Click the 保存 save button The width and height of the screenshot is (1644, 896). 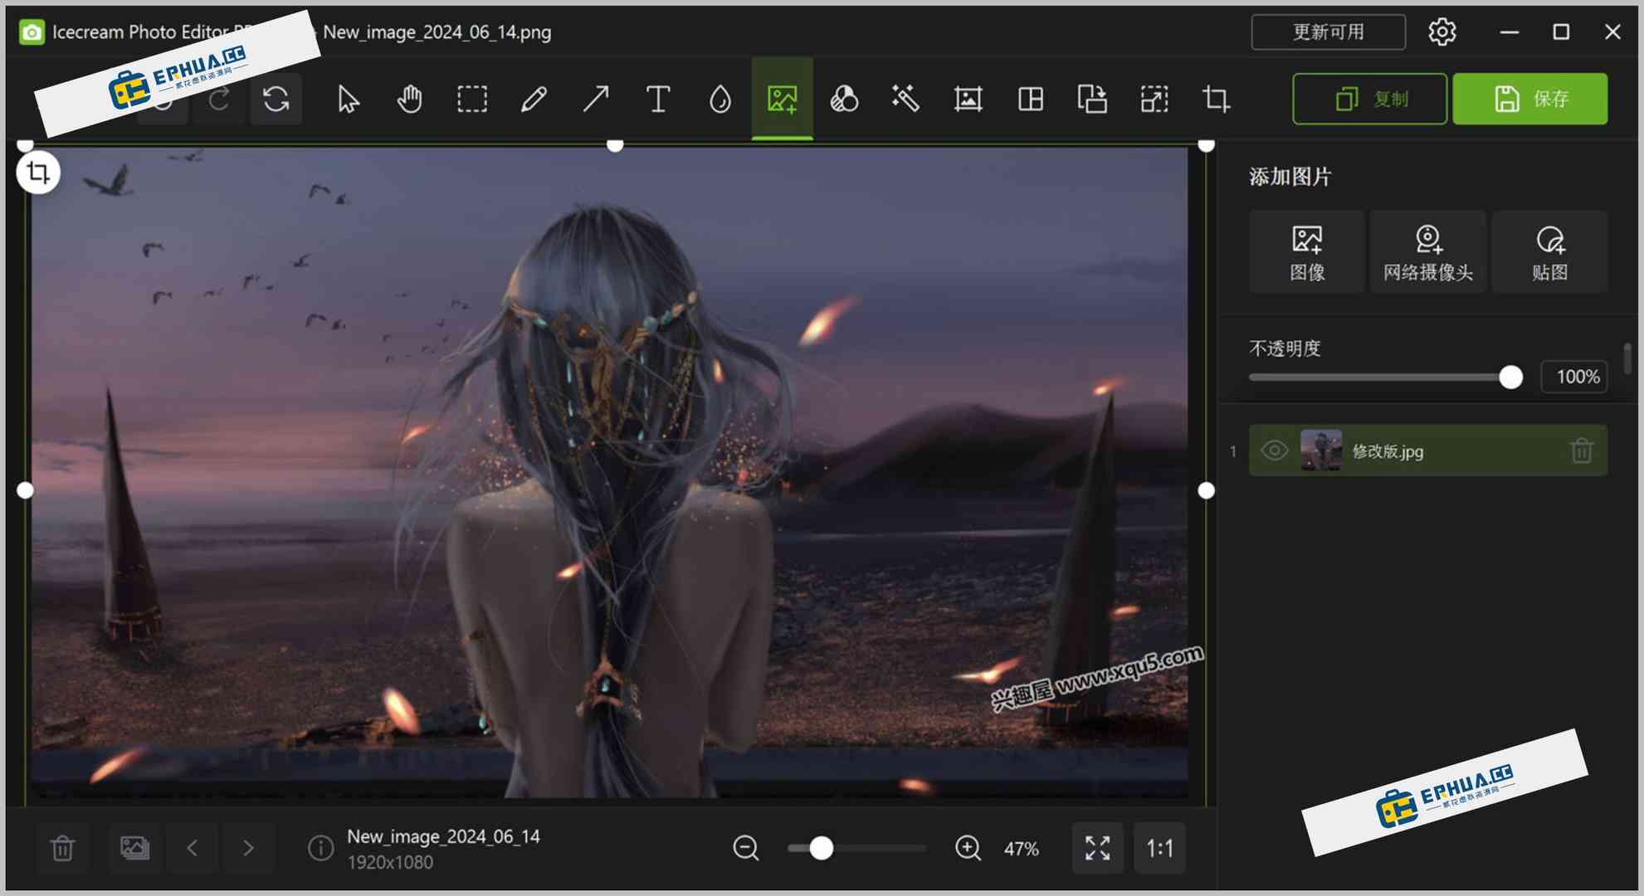(1530, 99)
